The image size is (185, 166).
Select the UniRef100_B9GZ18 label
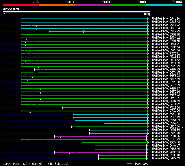166,35
